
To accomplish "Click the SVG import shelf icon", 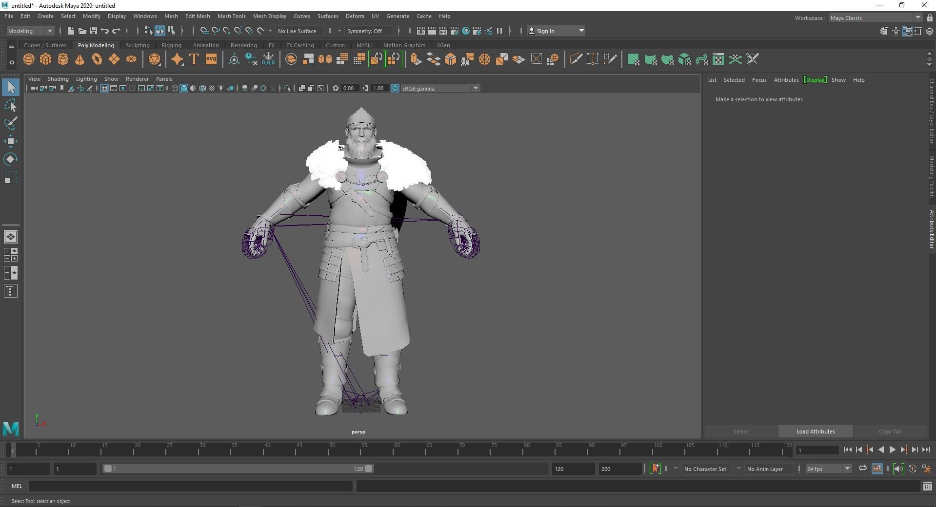I will (211, 59).
